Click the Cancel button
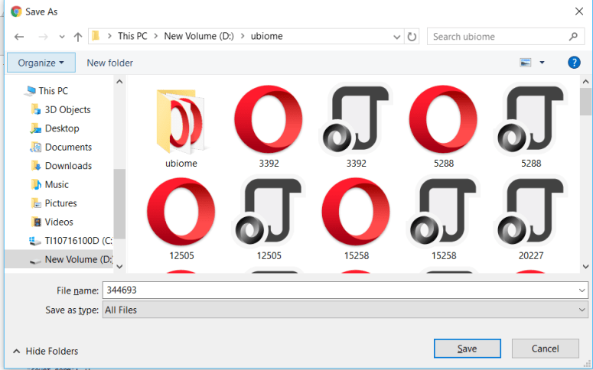This screenshot has width=593, height=370. (545, 349)
